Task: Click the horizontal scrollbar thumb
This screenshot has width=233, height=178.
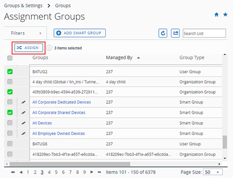Action: [x=70, y=164]
